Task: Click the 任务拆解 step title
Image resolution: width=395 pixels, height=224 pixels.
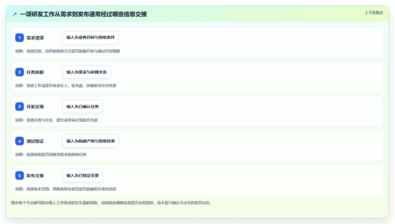Action: tap(35, 72)
